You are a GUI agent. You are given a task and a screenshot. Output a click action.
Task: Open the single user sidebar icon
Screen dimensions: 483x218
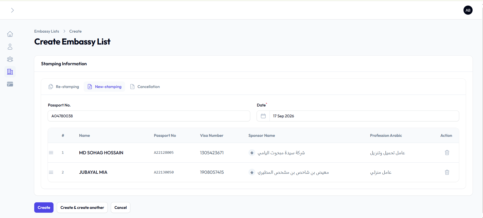(x=10, y=47)
